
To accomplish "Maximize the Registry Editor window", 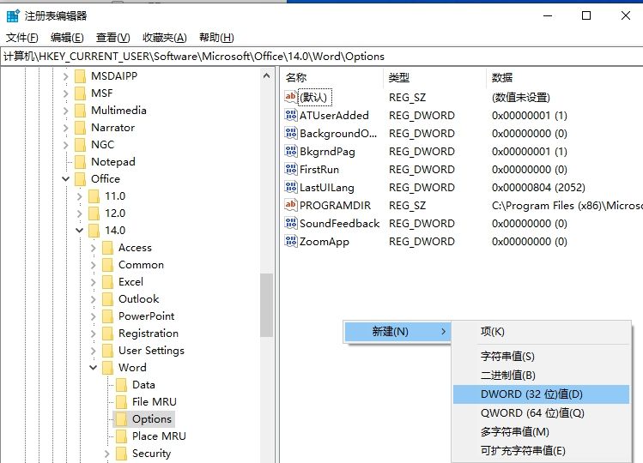I will [x=586, y=15].
